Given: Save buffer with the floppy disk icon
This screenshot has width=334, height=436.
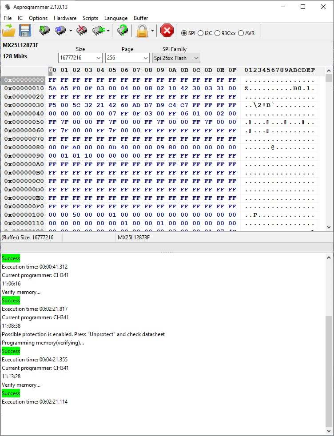Looking at the screenshot, I should click(x=25, y=30).
